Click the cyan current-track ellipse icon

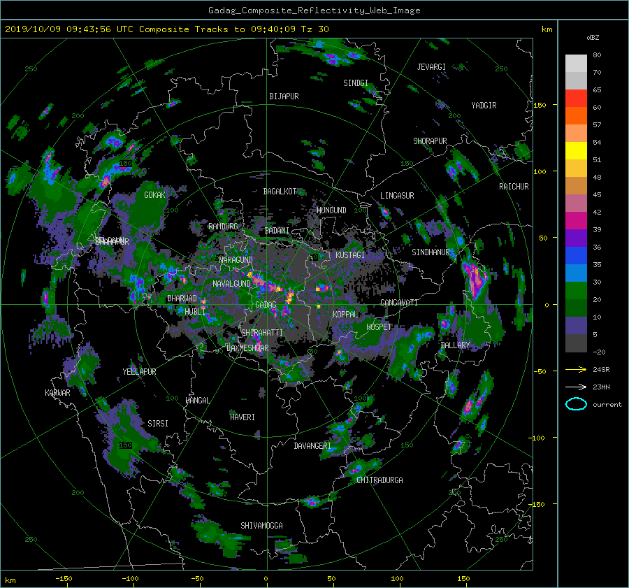(x=576, y=404)
